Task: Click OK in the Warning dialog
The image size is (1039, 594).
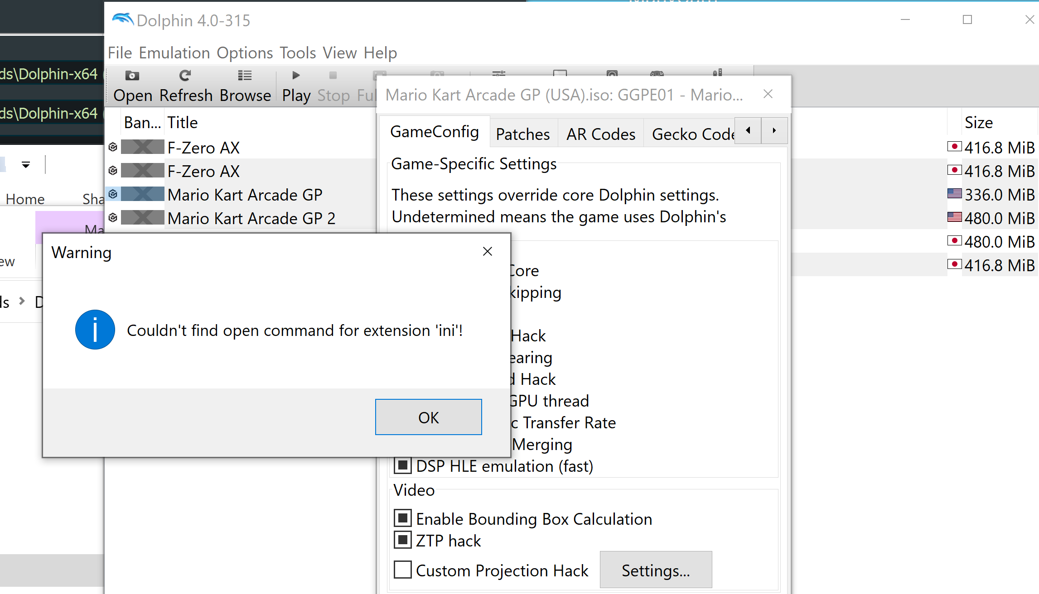Action: (x=429, y=417)
